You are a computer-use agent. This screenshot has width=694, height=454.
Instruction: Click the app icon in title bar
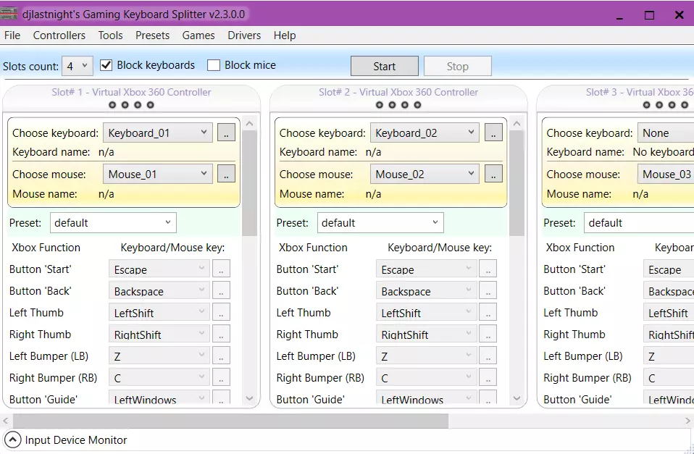9,14
